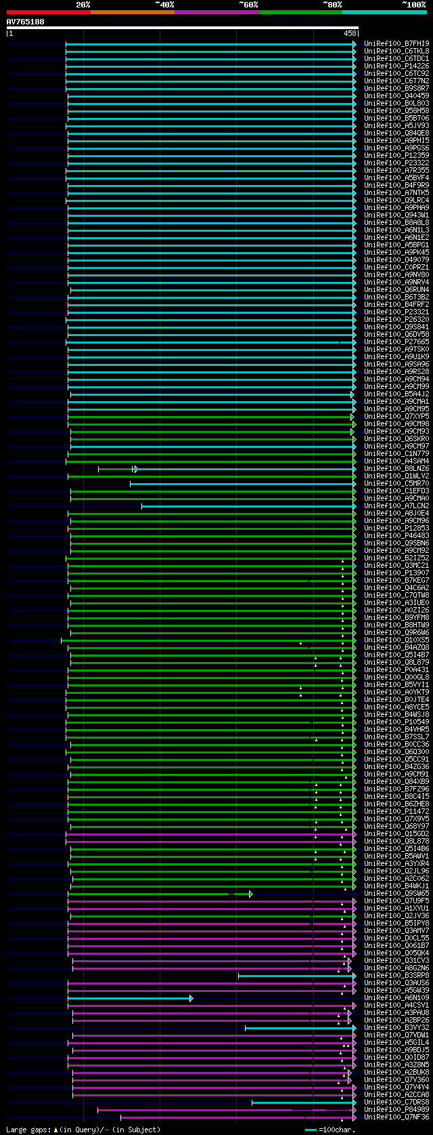
Task: Select hit label UniRef100_A6N1L3
Action: coord(396,230)
